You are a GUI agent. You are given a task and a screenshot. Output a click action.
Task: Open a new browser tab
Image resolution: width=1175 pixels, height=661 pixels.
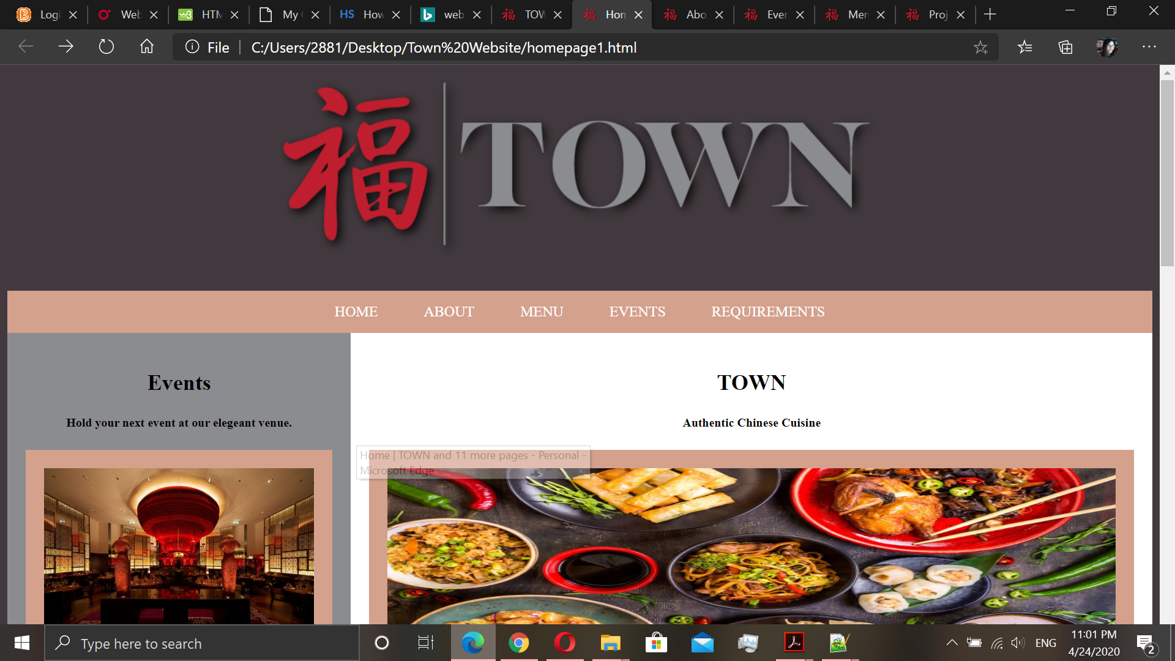(990, 15)
